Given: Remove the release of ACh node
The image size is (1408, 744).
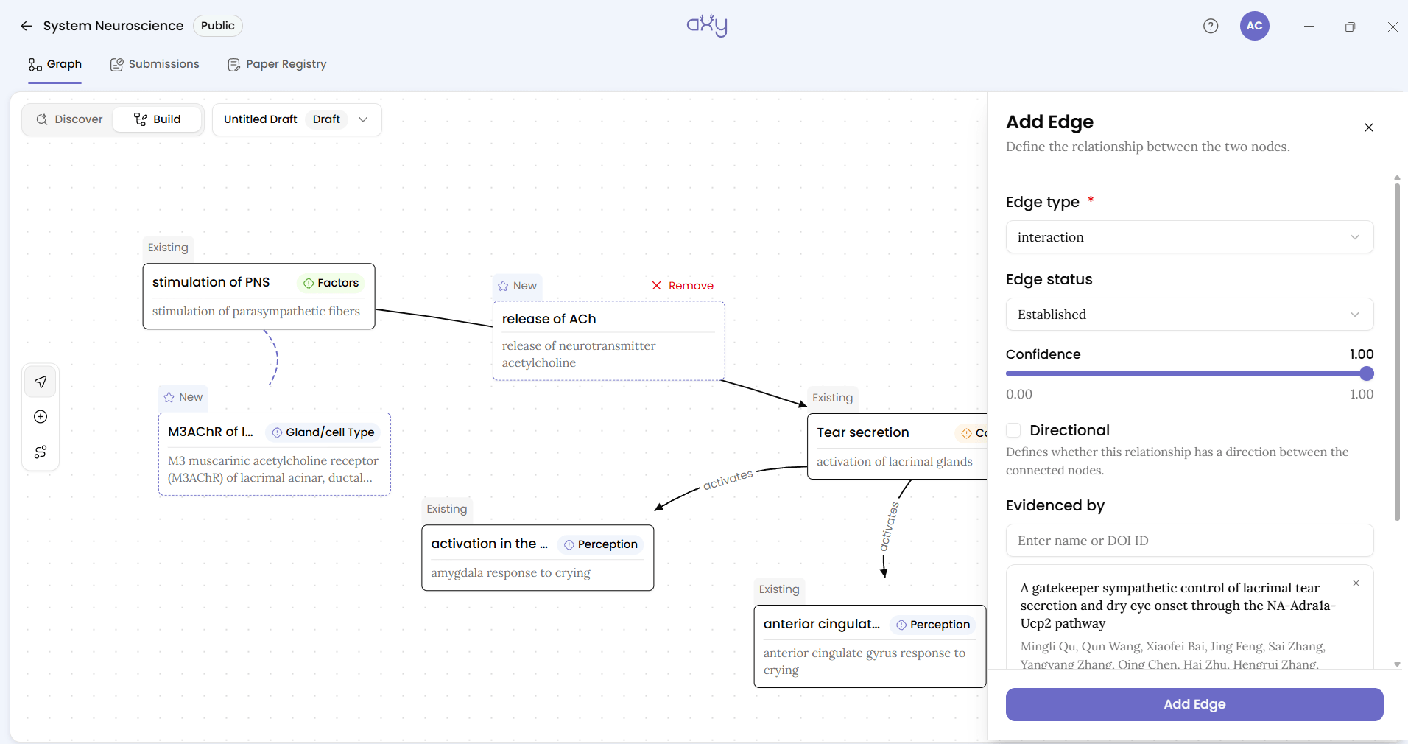Looking at the screenshot, I should coord(682,286).
